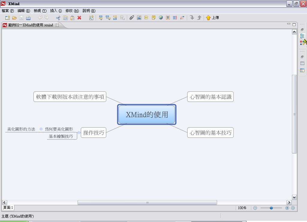307x222 pixels.
Task: Open the markers view side icon
Action: coord(302,42)
